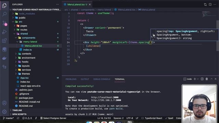Open errors and warnings count in status bar
Screen dimensions: 219x123
tap(27, 118)
